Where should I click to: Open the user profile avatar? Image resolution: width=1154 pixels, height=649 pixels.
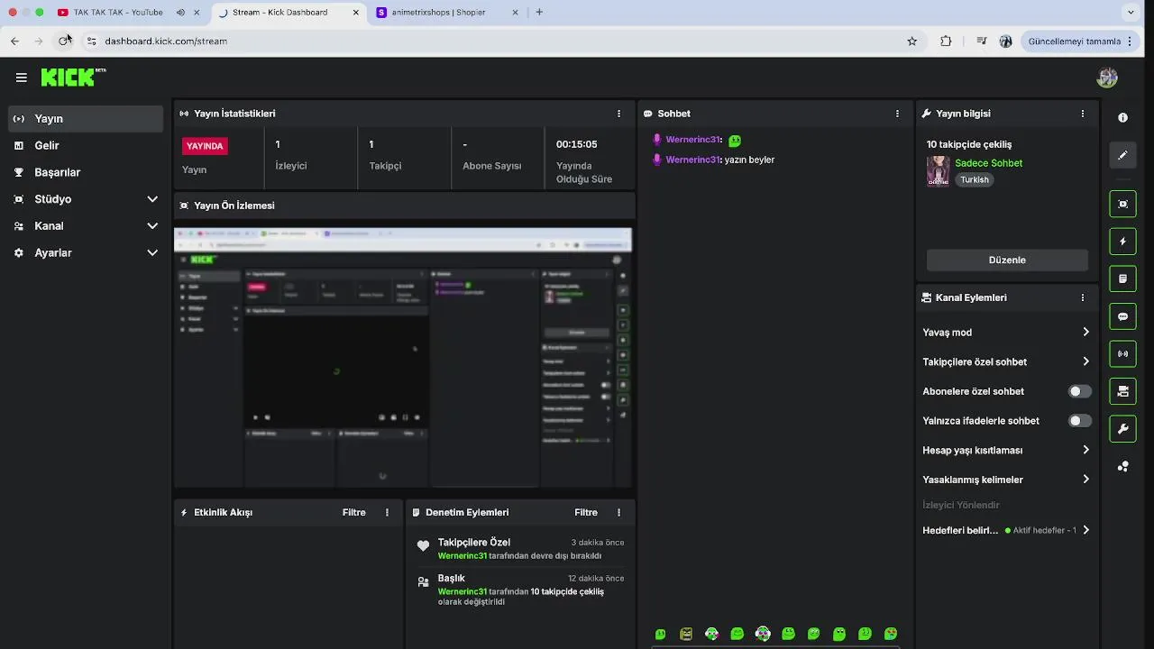coord(1107,78)
